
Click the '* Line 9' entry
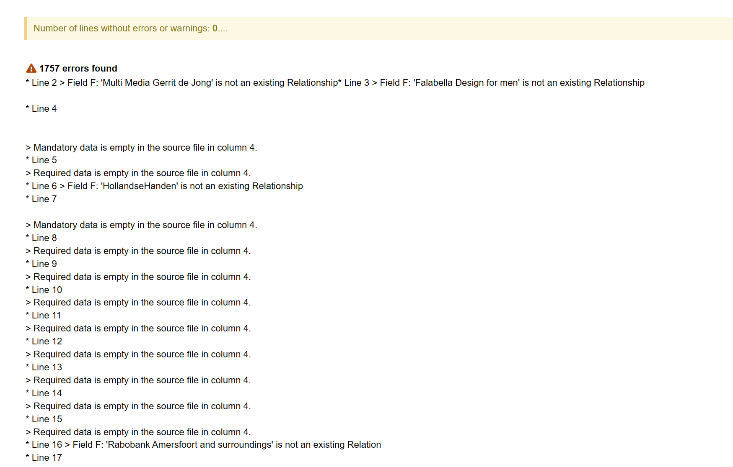(41, 264)
